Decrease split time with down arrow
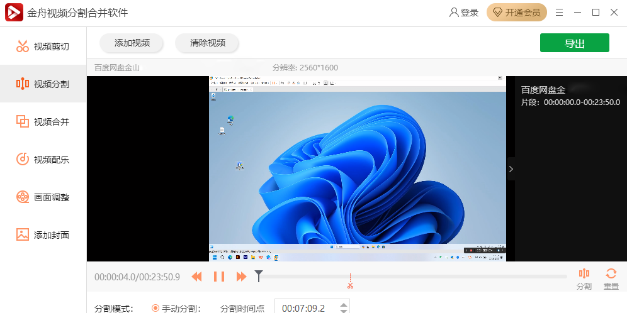The image size is (627, 313). [344, 311]
